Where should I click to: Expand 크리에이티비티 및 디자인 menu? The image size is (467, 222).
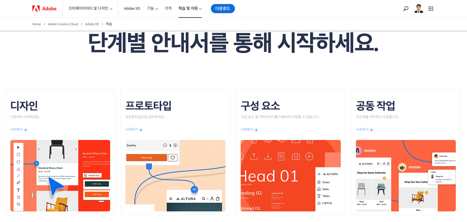(x=90, y=9)
